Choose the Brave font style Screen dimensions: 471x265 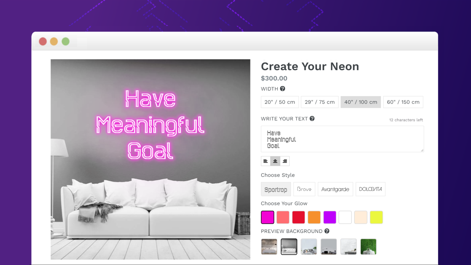[x=304, y=189]
